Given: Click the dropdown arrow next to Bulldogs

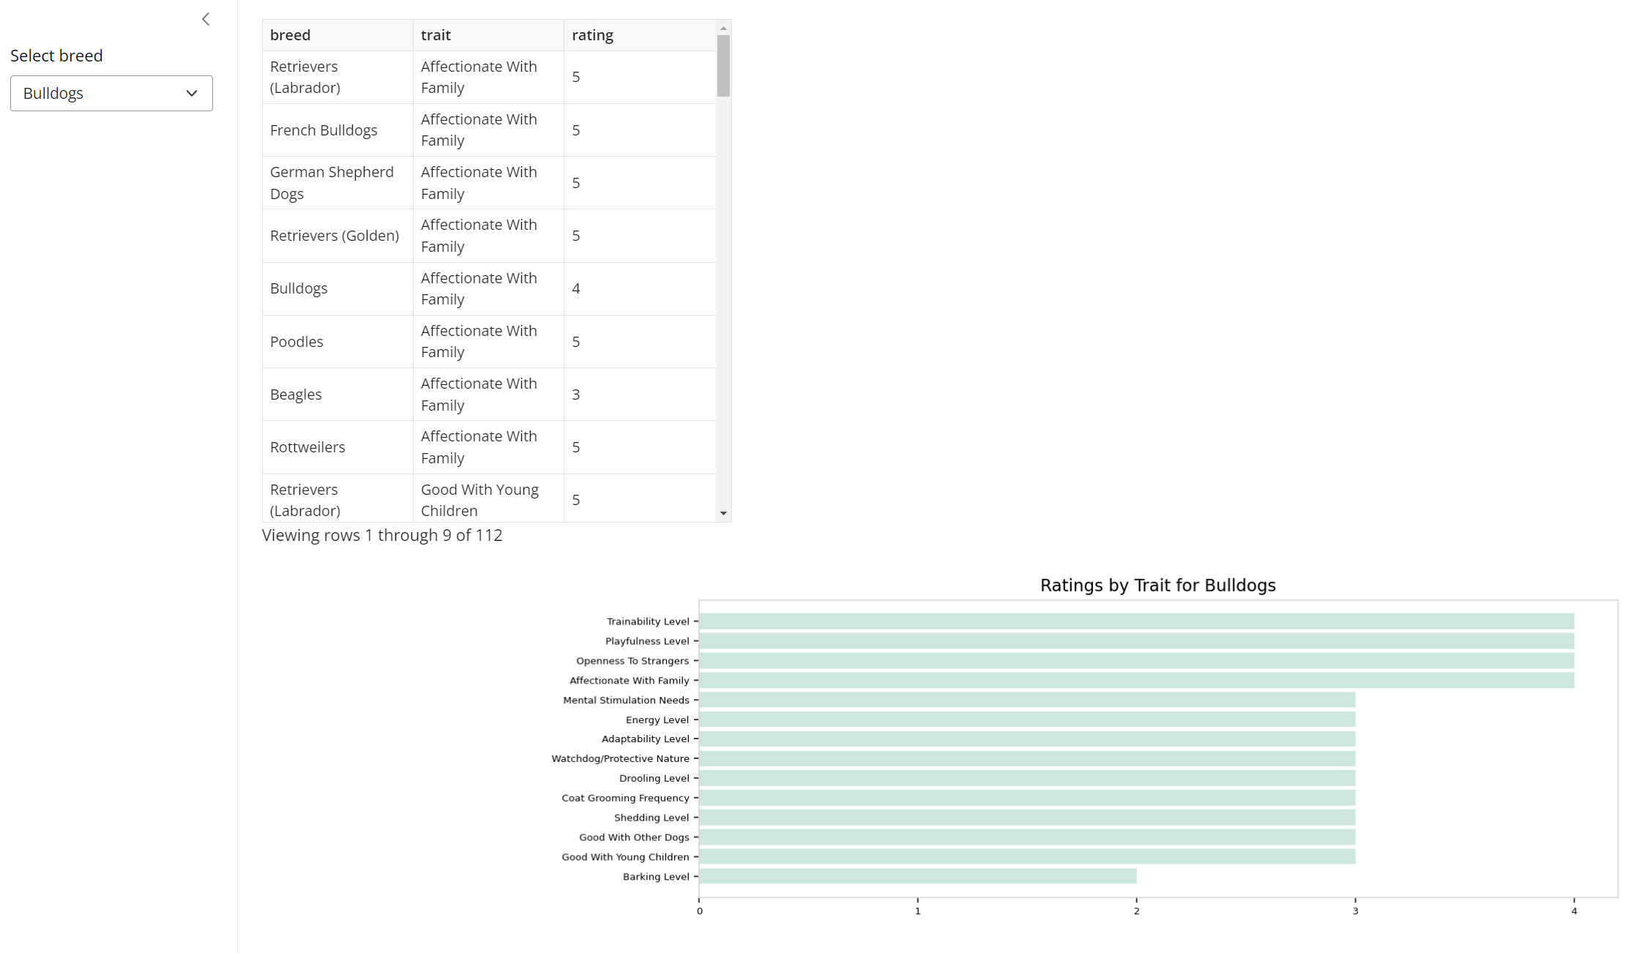Looking at the screenshot, I should pyautogui.click(x=192, y=94).
